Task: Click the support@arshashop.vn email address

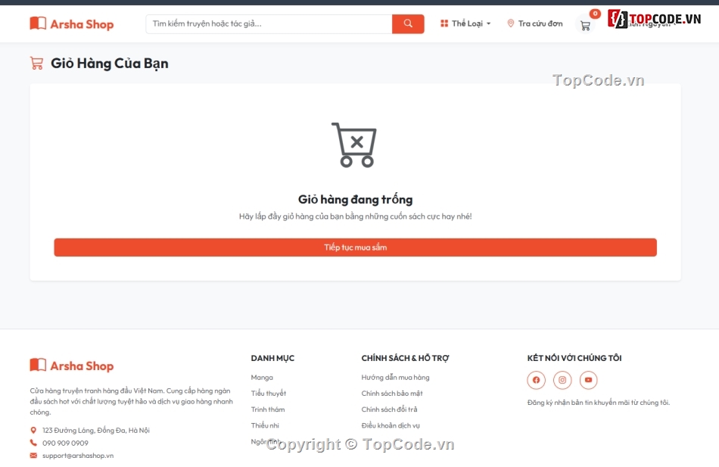Action: (78, 456)
